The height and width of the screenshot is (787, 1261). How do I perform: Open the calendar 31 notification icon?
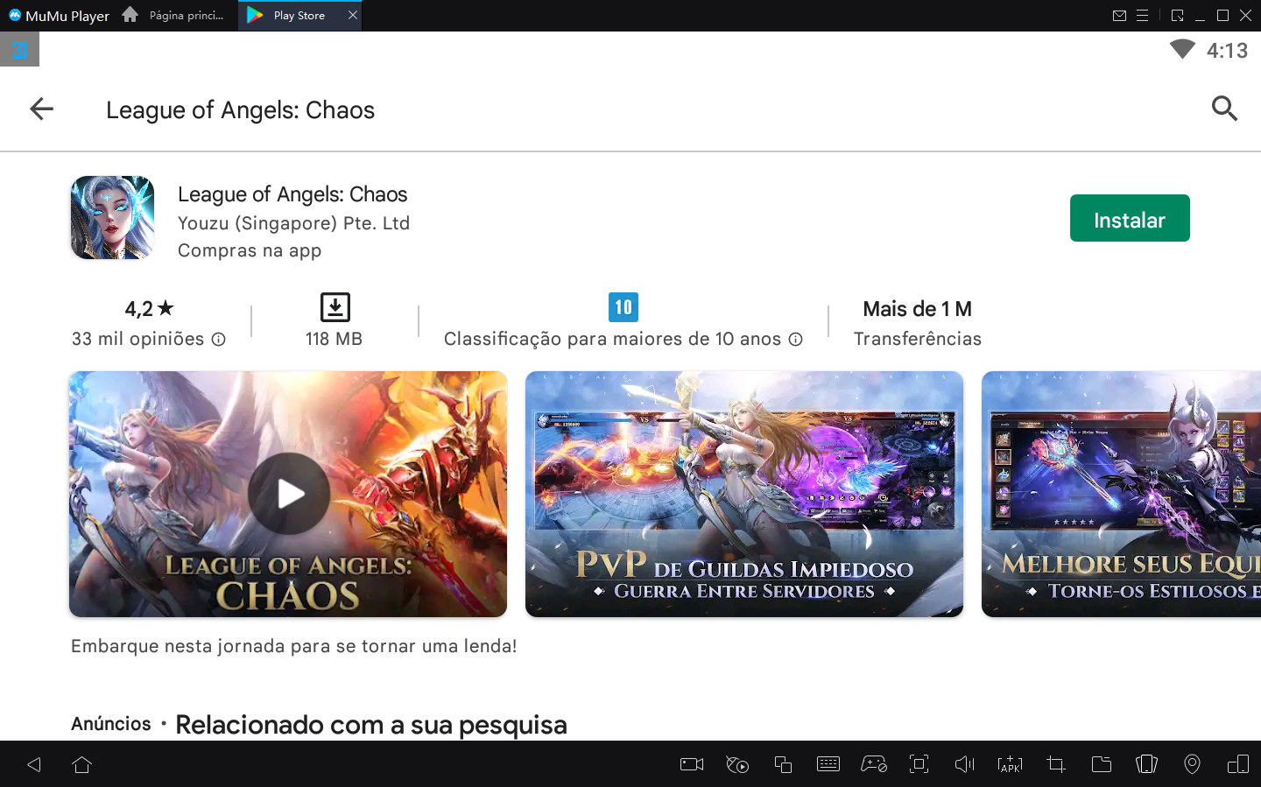tap(19, 50)
